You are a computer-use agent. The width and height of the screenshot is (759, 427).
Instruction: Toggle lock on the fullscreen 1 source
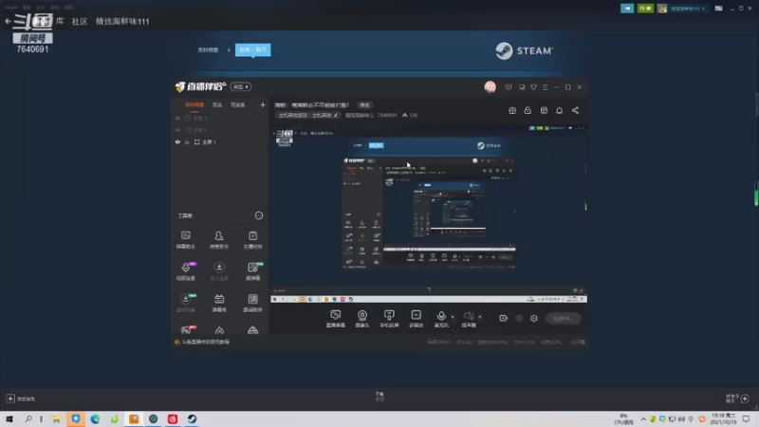point(187,141)
